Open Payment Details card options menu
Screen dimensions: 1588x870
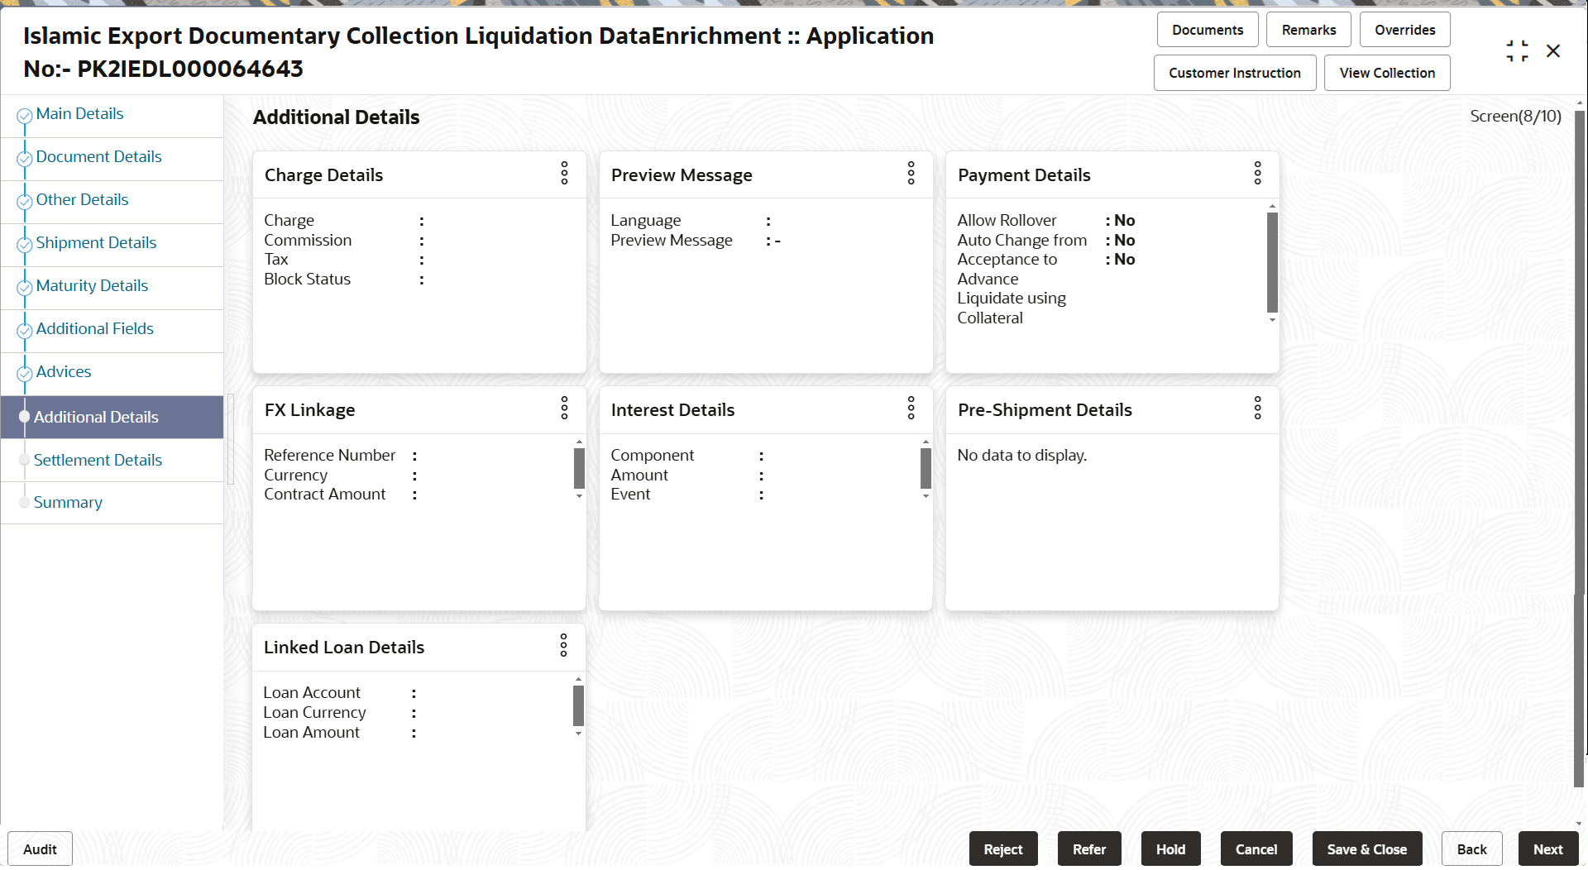point(1257,174)
